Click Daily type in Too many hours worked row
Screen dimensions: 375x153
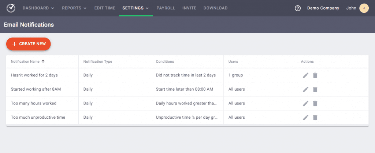[88, 103]
